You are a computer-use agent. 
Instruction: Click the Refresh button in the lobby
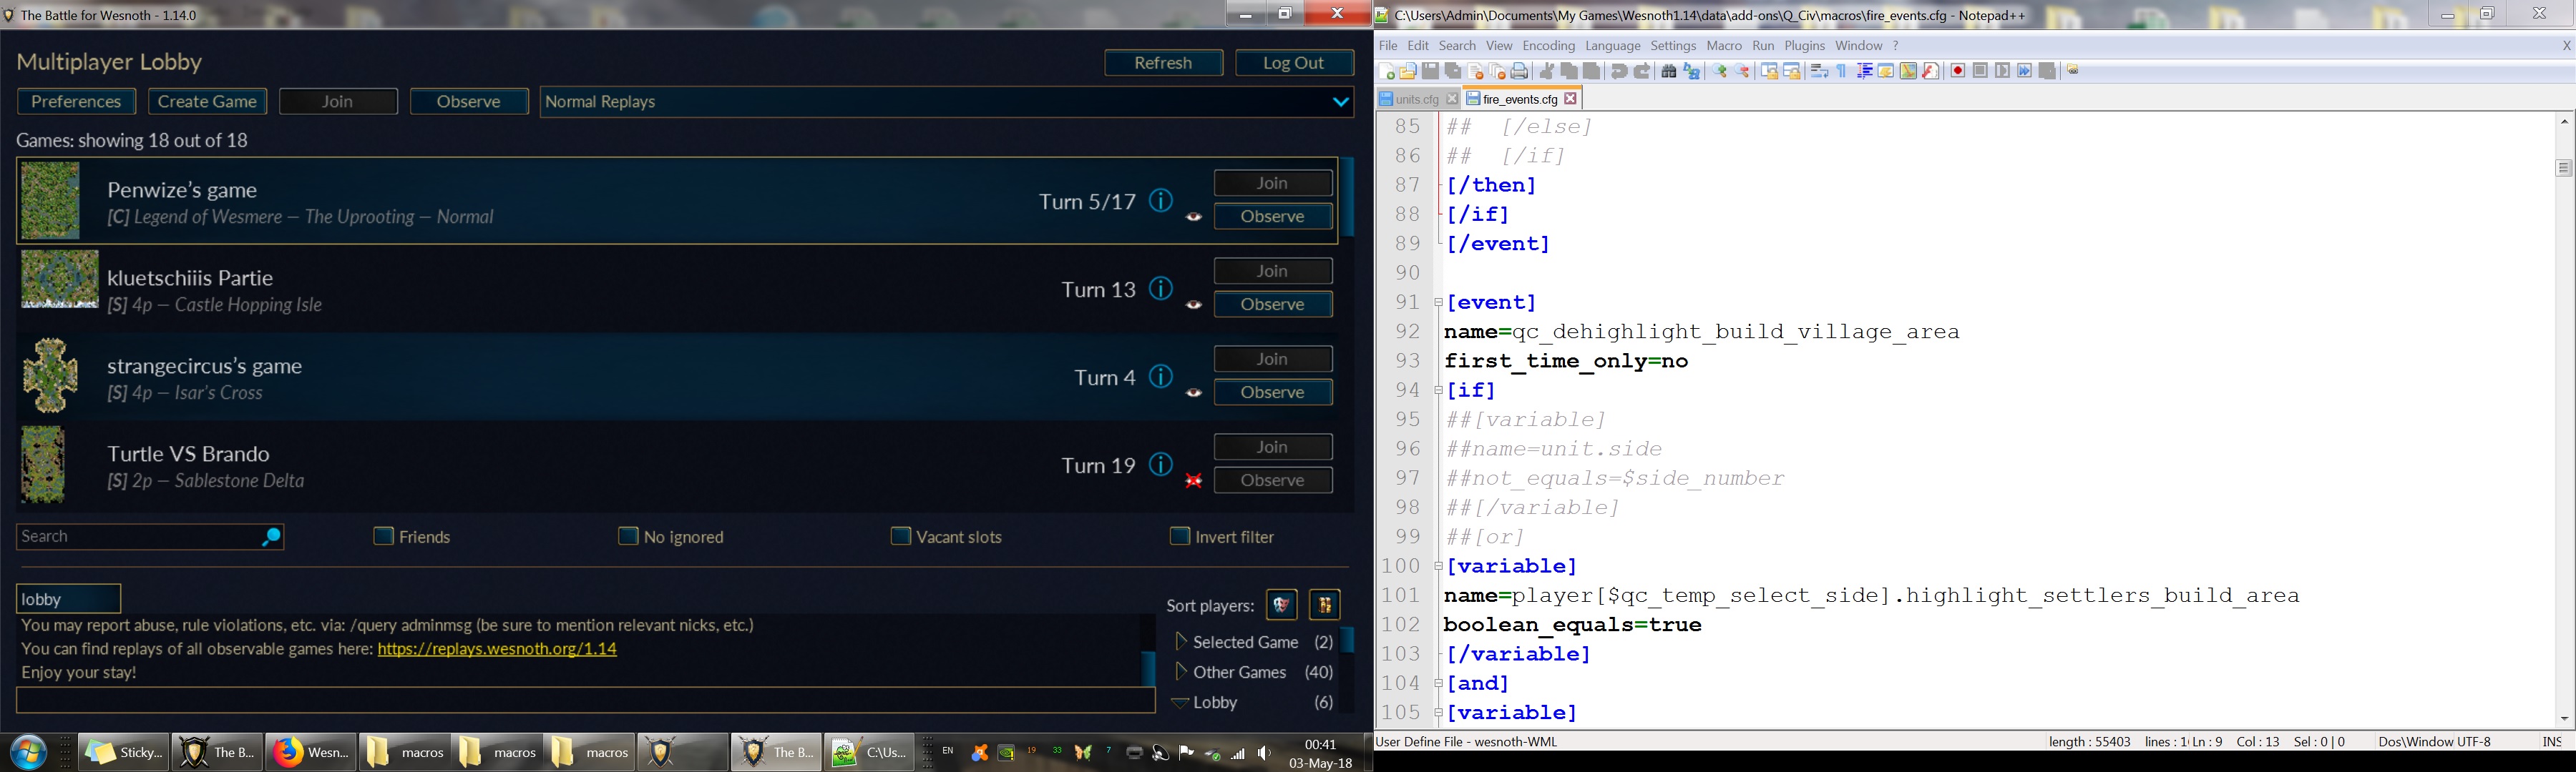point(1163,63)
